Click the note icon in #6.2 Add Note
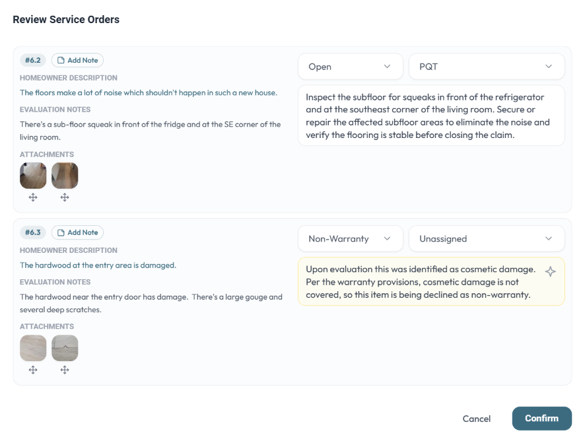 (x=61, y=61)
